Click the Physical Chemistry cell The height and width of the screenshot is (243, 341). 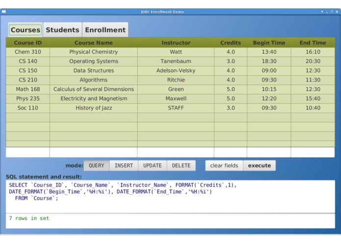(94, 52)
